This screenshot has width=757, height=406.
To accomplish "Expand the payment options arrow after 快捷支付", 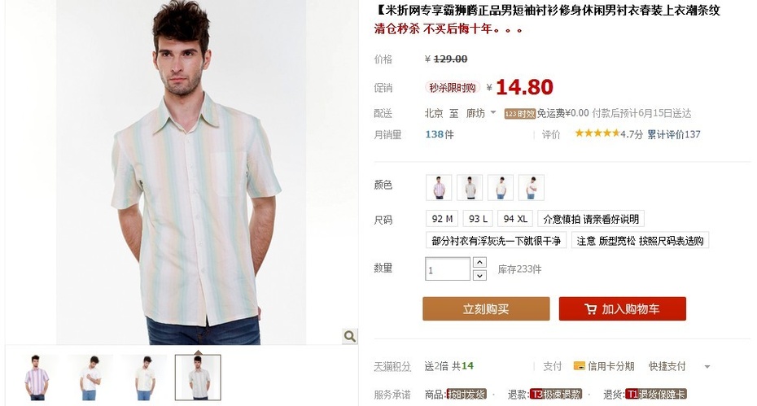I will (707, 367).
